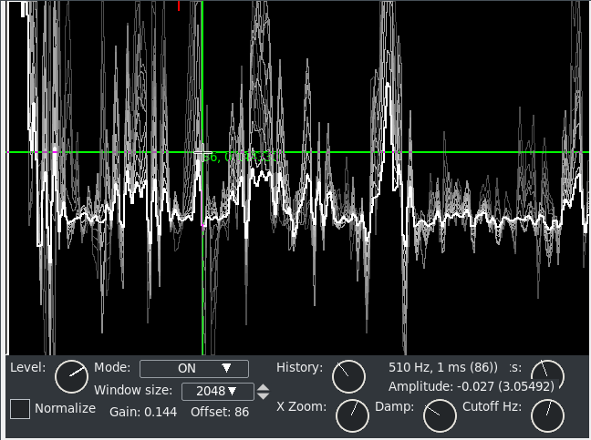591x440 pixels.
Task: Click the Window size up arrow
Action: click(264, 387)
